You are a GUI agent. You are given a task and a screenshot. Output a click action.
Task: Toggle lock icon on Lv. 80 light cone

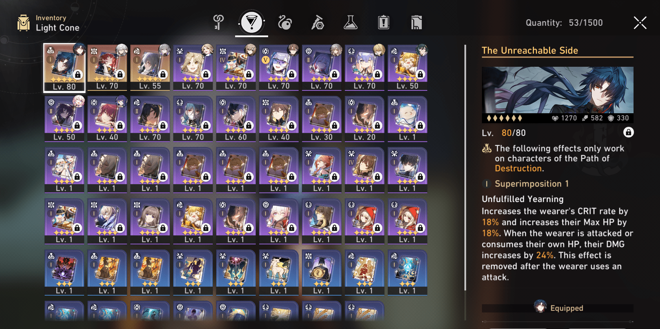[78, 74]
